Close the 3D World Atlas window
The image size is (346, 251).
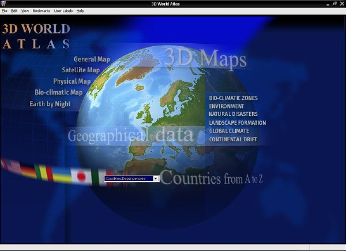(342, 4)
